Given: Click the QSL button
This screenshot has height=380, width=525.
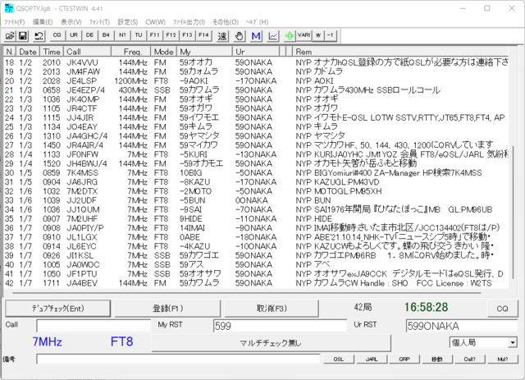Looking at the screenshot, I should tap(339, 359).
